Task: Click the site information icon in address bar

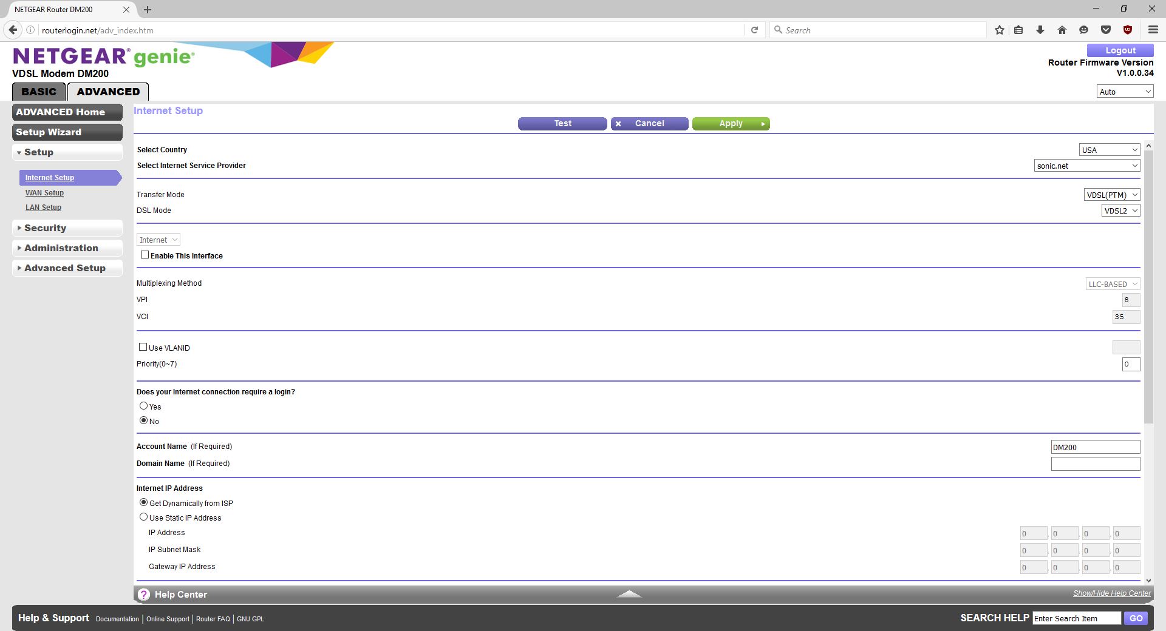Action: coord(30,30)
